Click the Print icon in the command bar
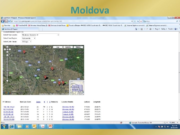The height and width of the screenshot is (135, 180). (x=150, y=29)
